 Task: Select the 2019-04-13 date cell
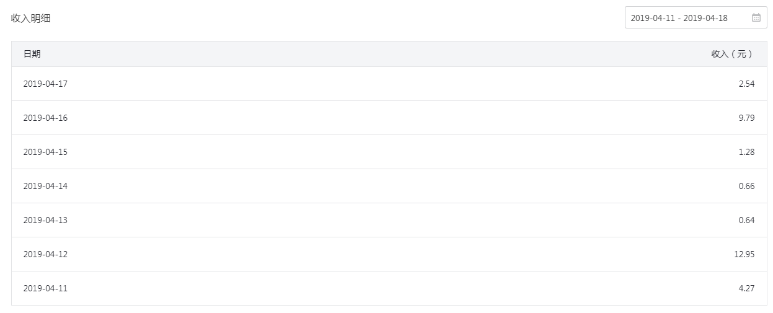pyautogui.click(x=45, y=220)
